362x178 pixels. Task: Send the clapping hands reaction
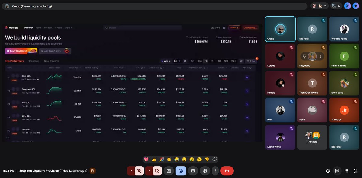[x=169, y=159]
